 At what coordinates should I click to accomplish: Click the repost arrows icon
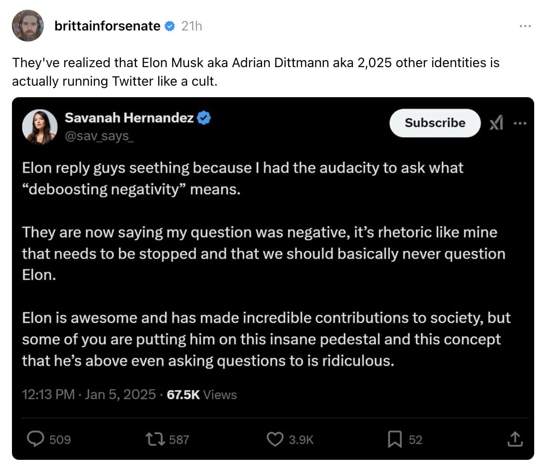coord(156,439)
